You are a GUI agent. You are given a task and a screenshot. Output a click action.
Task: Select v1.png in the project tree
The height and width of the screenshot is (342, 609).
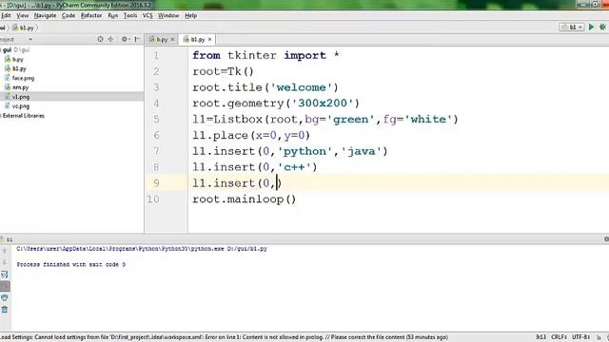(17, 97)
